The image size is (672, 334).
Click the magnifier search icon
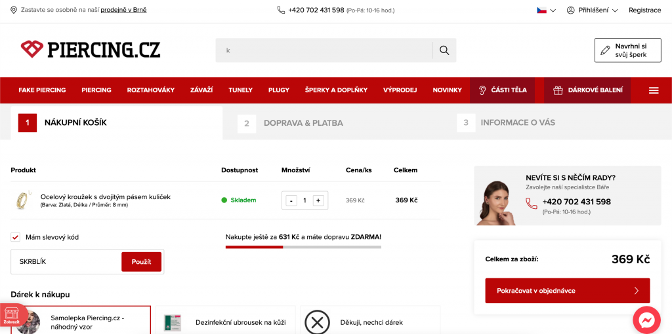click(x=444, y=50)
